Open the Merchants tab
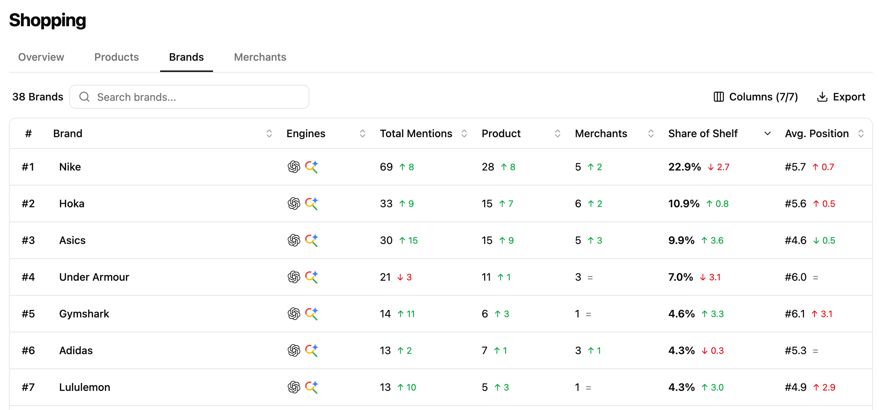The width and height of the screenshot is (879, 410). coord(260,57)
